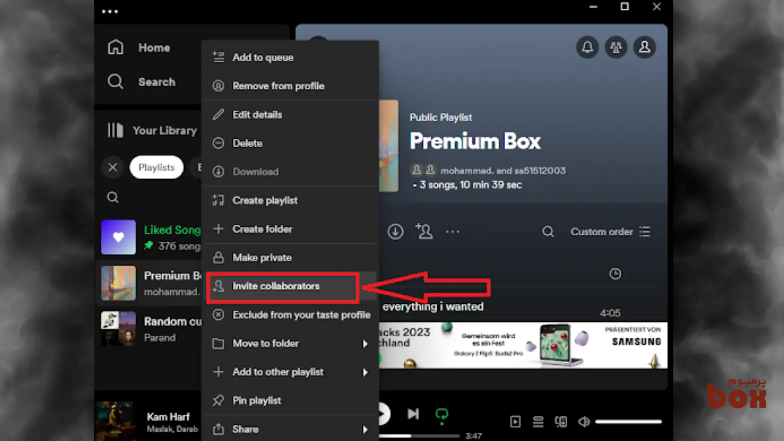Choose Exclude from your taste profile
This screenshot has width=784, height=441.
click(291, 315)
